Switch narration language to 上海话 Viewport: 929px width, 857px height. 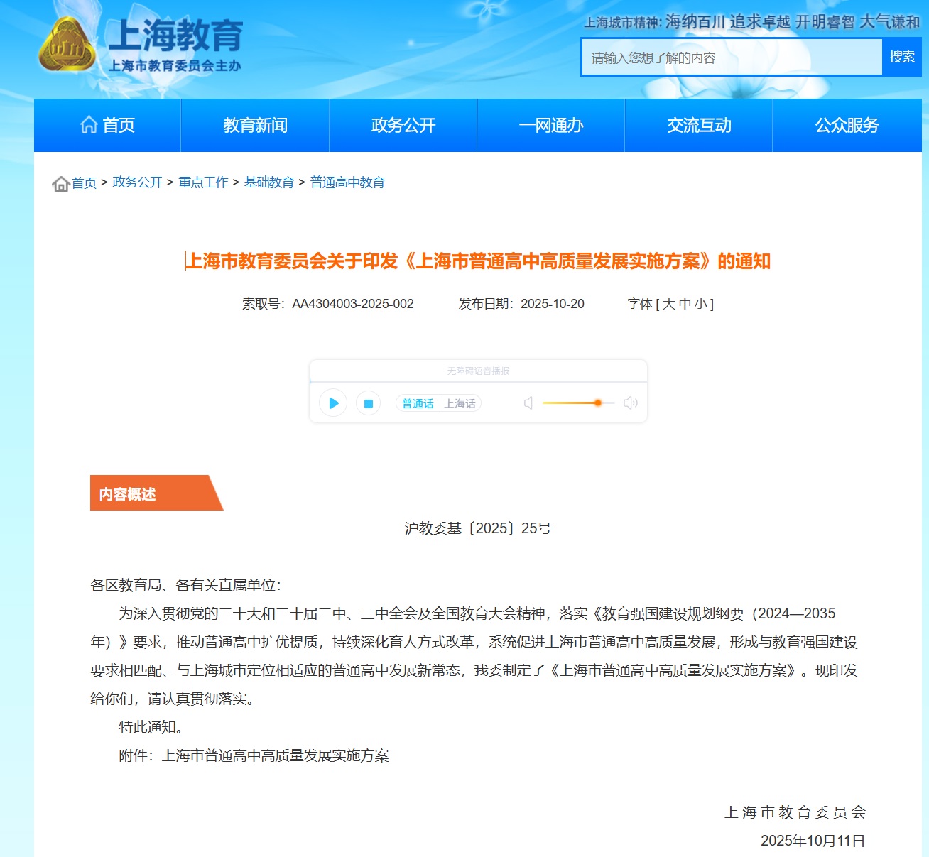click(460, 403)
